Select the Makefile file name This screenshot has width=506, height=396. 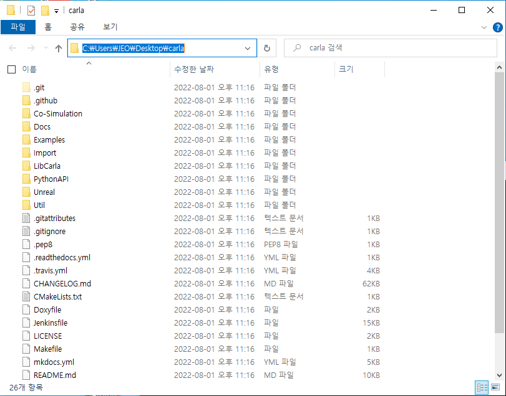click(x=48, y=349)
